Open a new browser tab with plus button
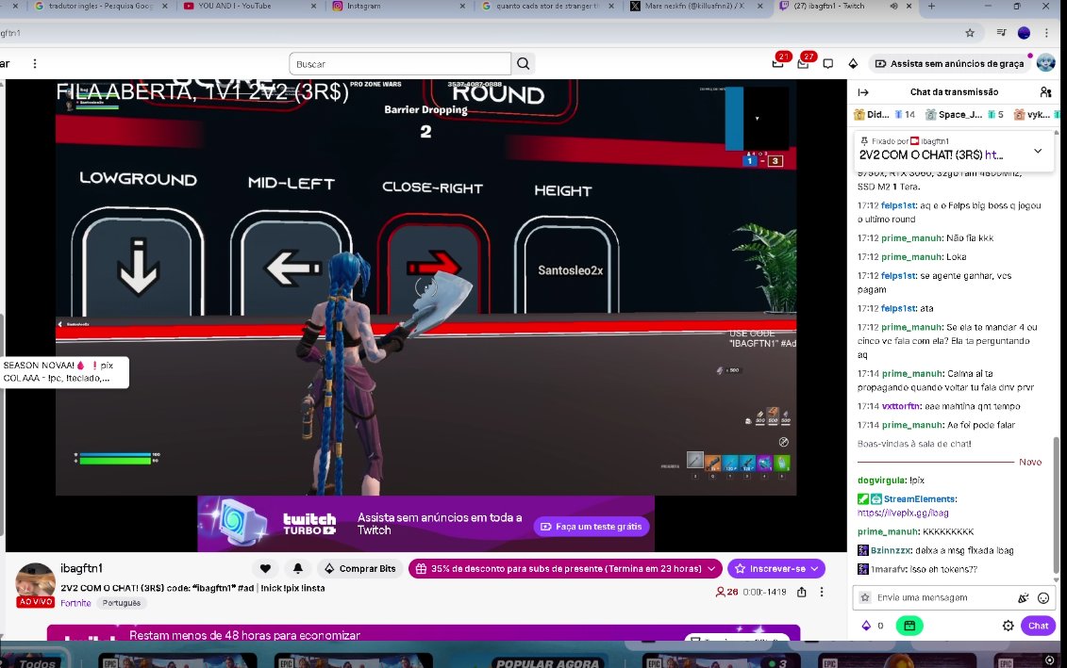 point(931,6)
